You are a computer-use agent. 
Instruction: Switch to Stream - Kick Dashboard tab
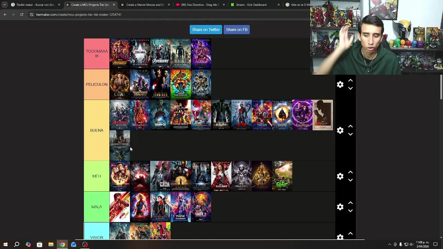pos(255,5)
